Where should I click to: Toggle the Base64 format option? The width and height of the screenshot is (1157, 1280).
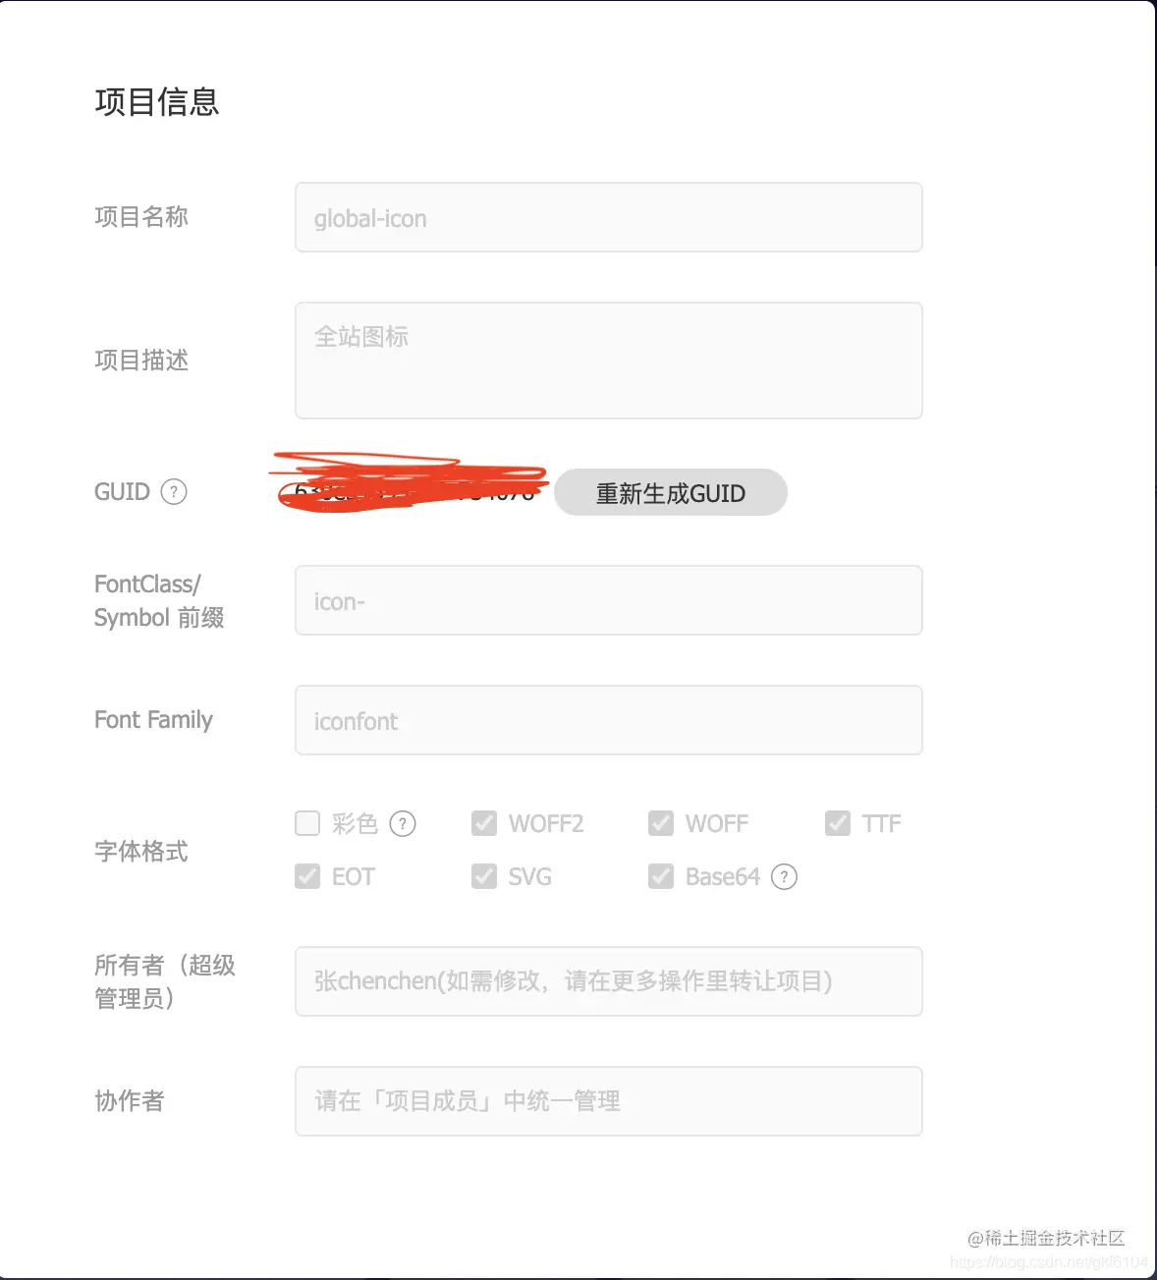coord(661,876)
